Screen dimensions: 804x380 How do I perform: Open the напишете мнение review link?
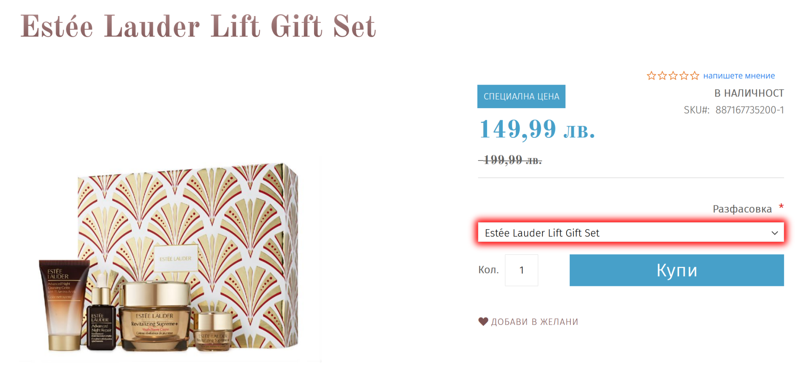(739, 76)
